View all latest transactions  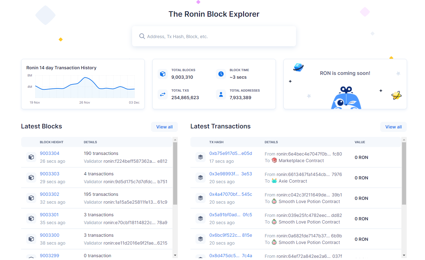coord(393,127)
